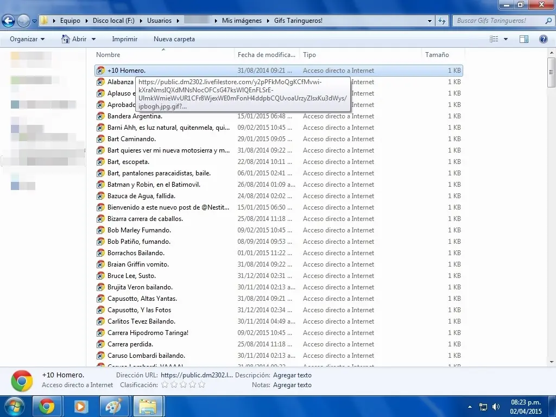Viewport: 556px width, 417px height.
Task: Select file name Bart, pantalones paracaidistas, baile.
Action: coord(159,173)
